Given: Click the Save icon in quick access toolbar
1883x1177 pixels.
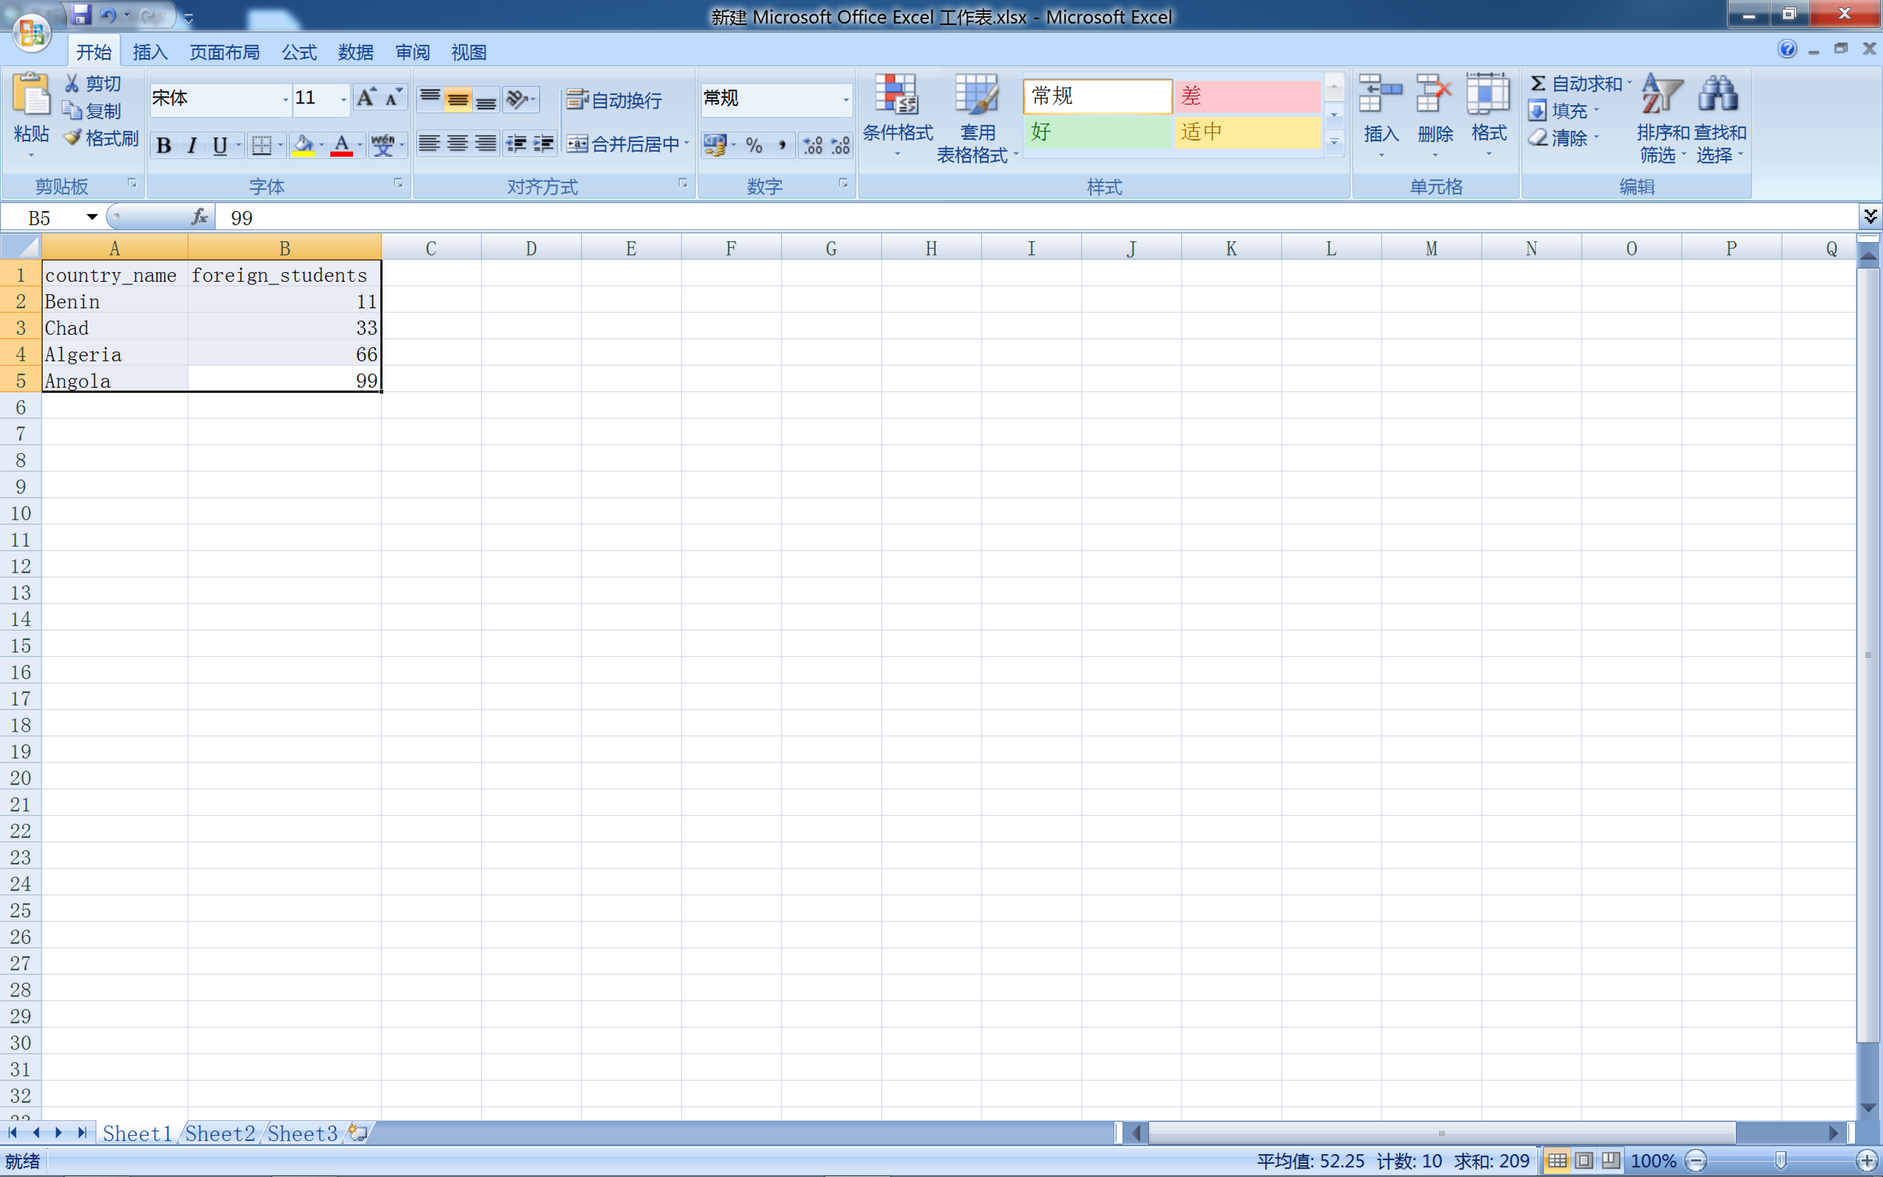Looking at the screenshot, I should click(x=81, y=15).
